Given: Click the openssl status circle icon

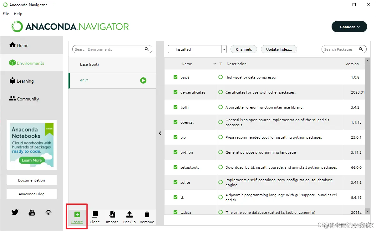Looking at the screenshot, I should pos(221,122).
